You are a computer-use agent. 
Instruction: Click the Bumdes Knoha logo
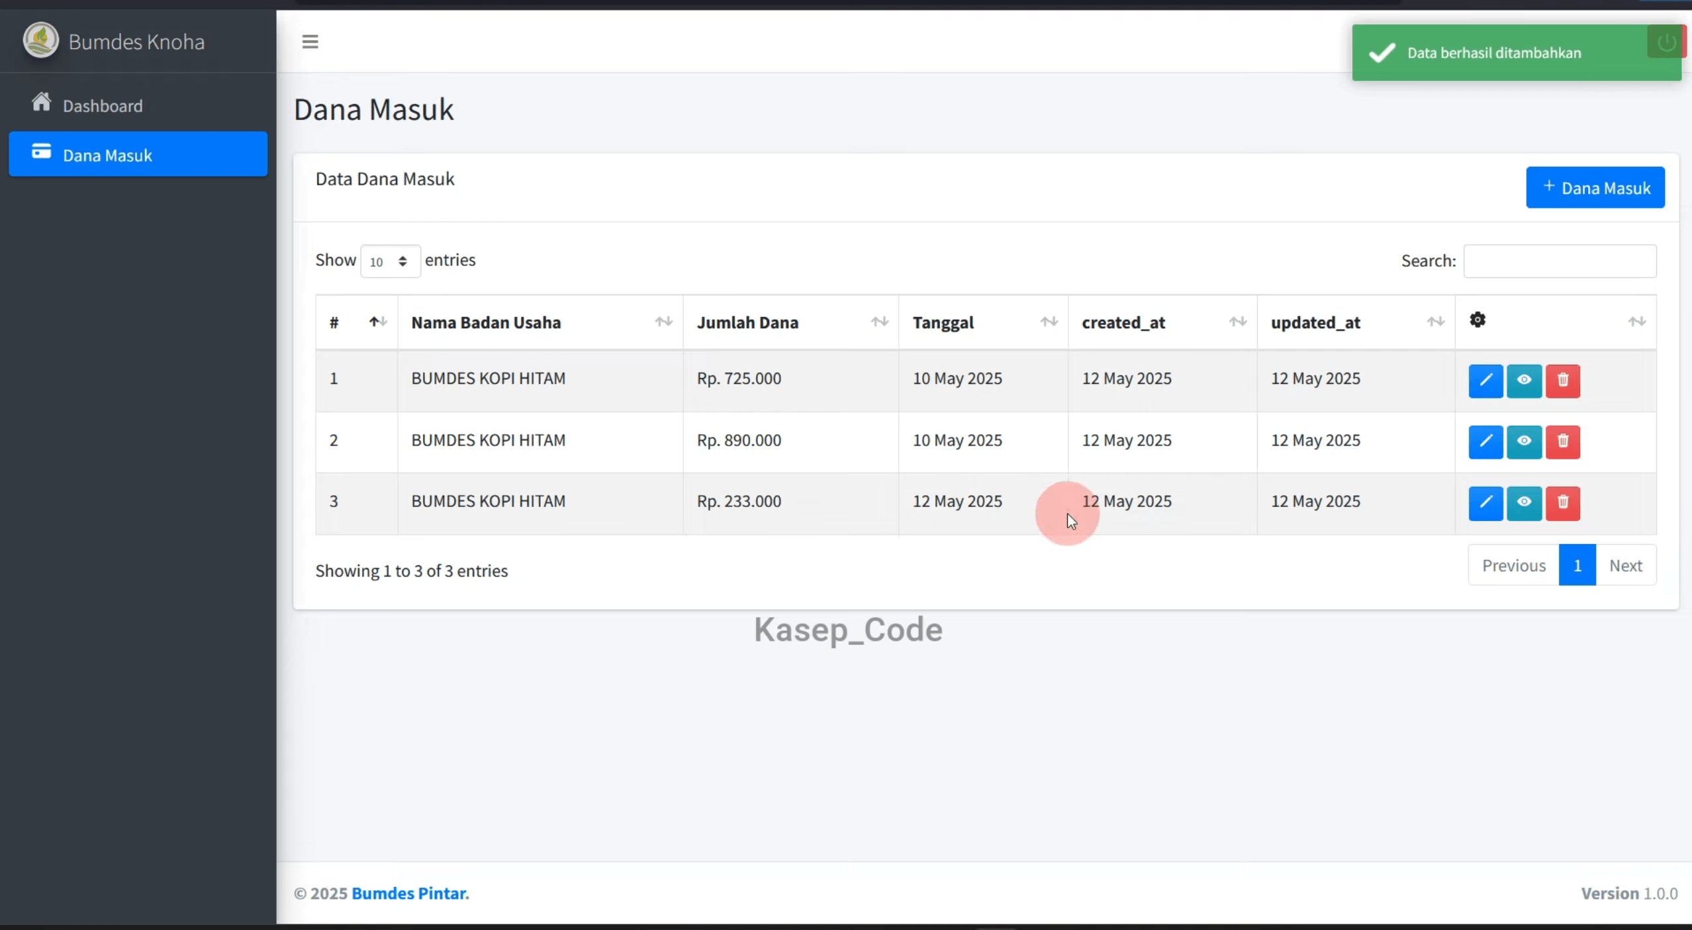pyautogui.click(x=41, y=40)
